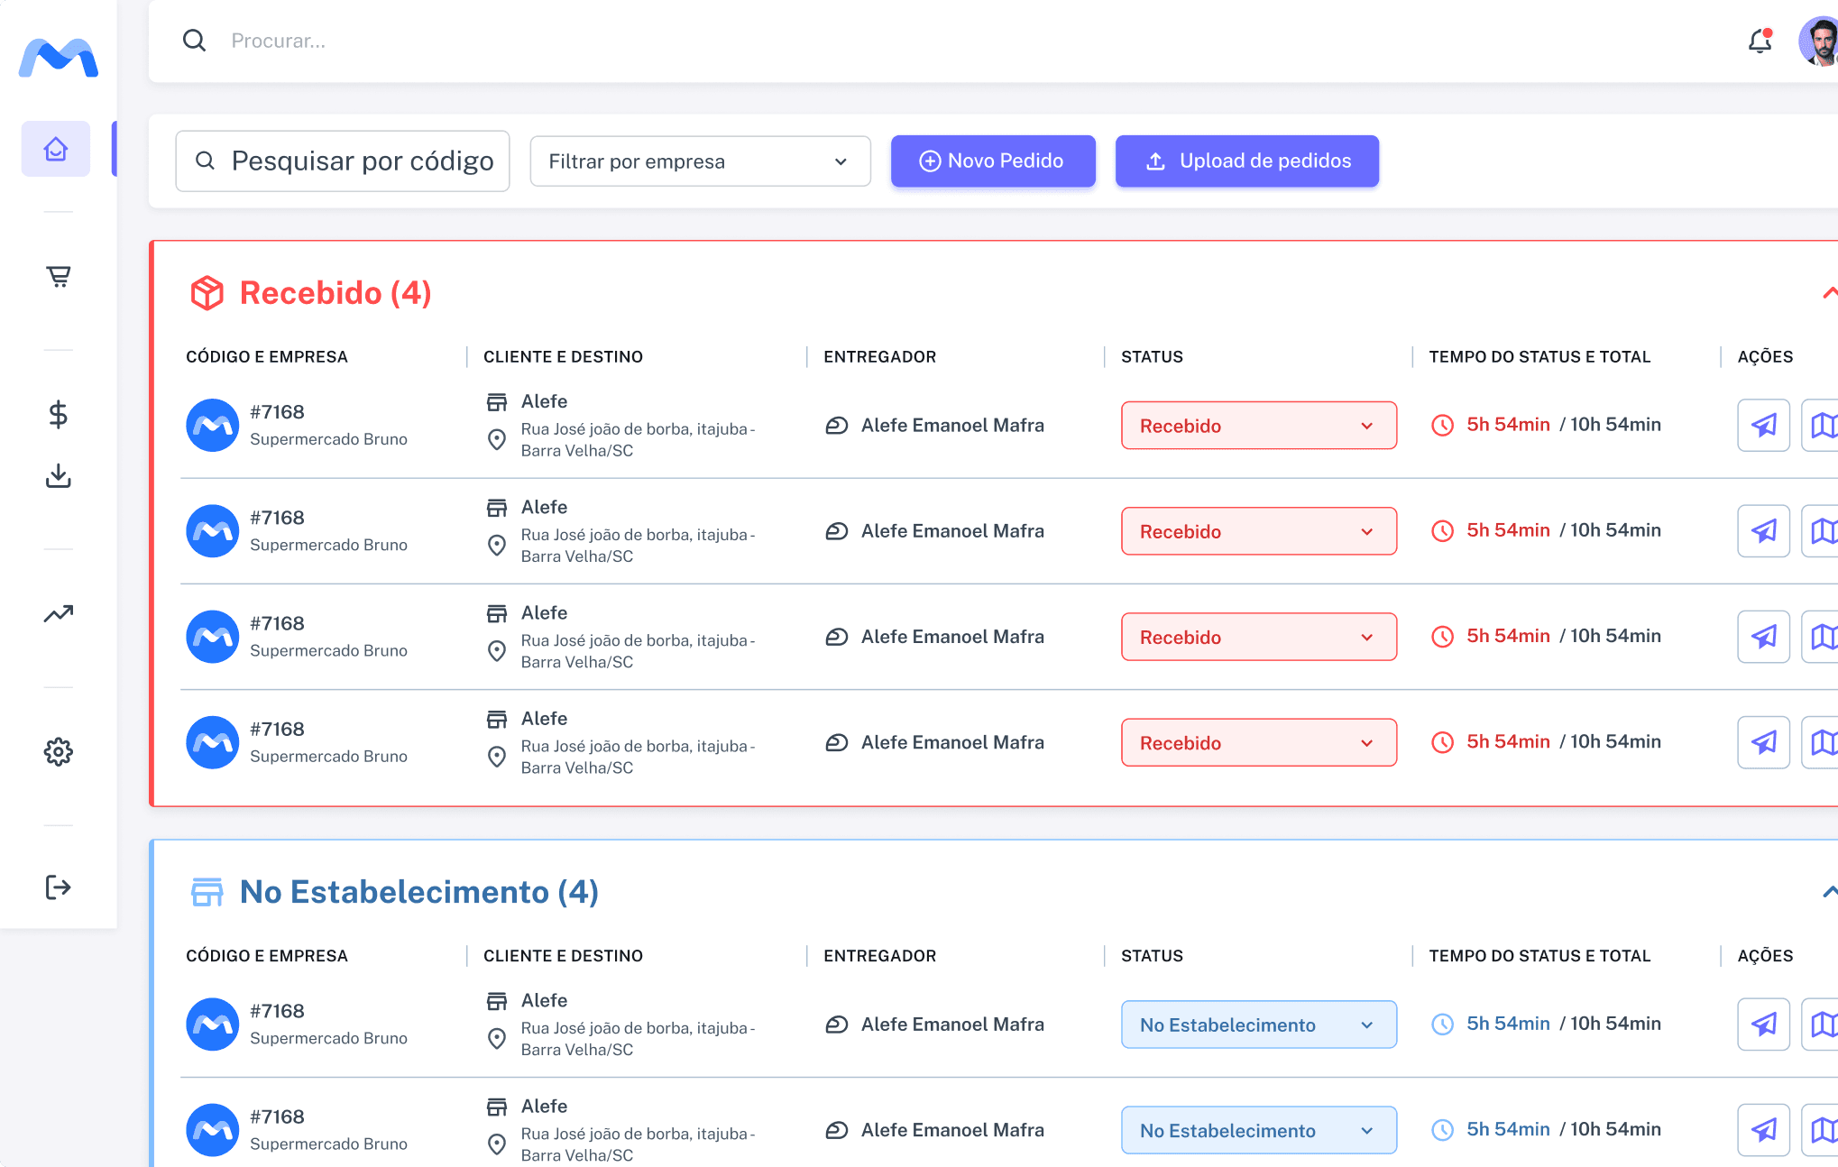Open the notifications bell
This screenshot has width=1838, height=1167.
click(x=1760, y=41)
